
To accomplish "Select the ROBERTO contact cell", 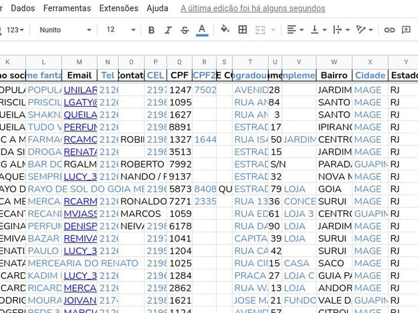I will [143, 164].
